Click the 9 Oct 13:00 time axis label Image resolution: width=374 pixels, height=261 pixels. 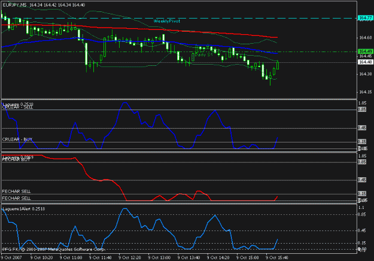click(x=159, y=257)
